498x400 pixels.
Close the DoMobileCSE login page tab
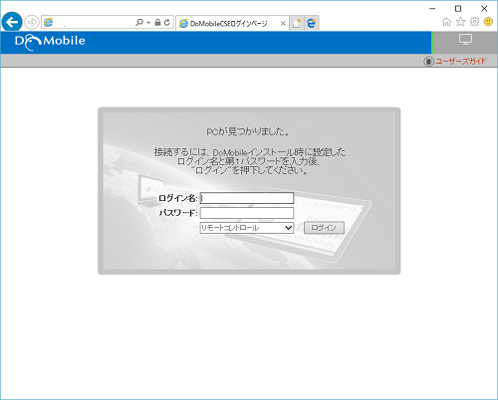(x=283, y=23)
